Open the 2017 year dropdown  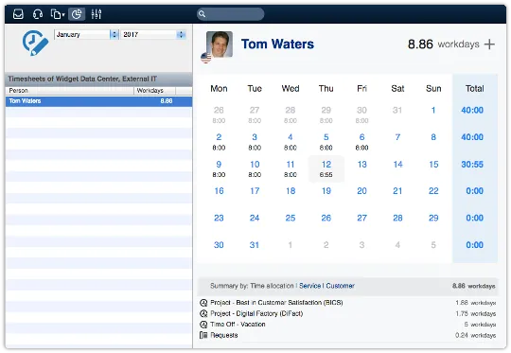[153, 34]
